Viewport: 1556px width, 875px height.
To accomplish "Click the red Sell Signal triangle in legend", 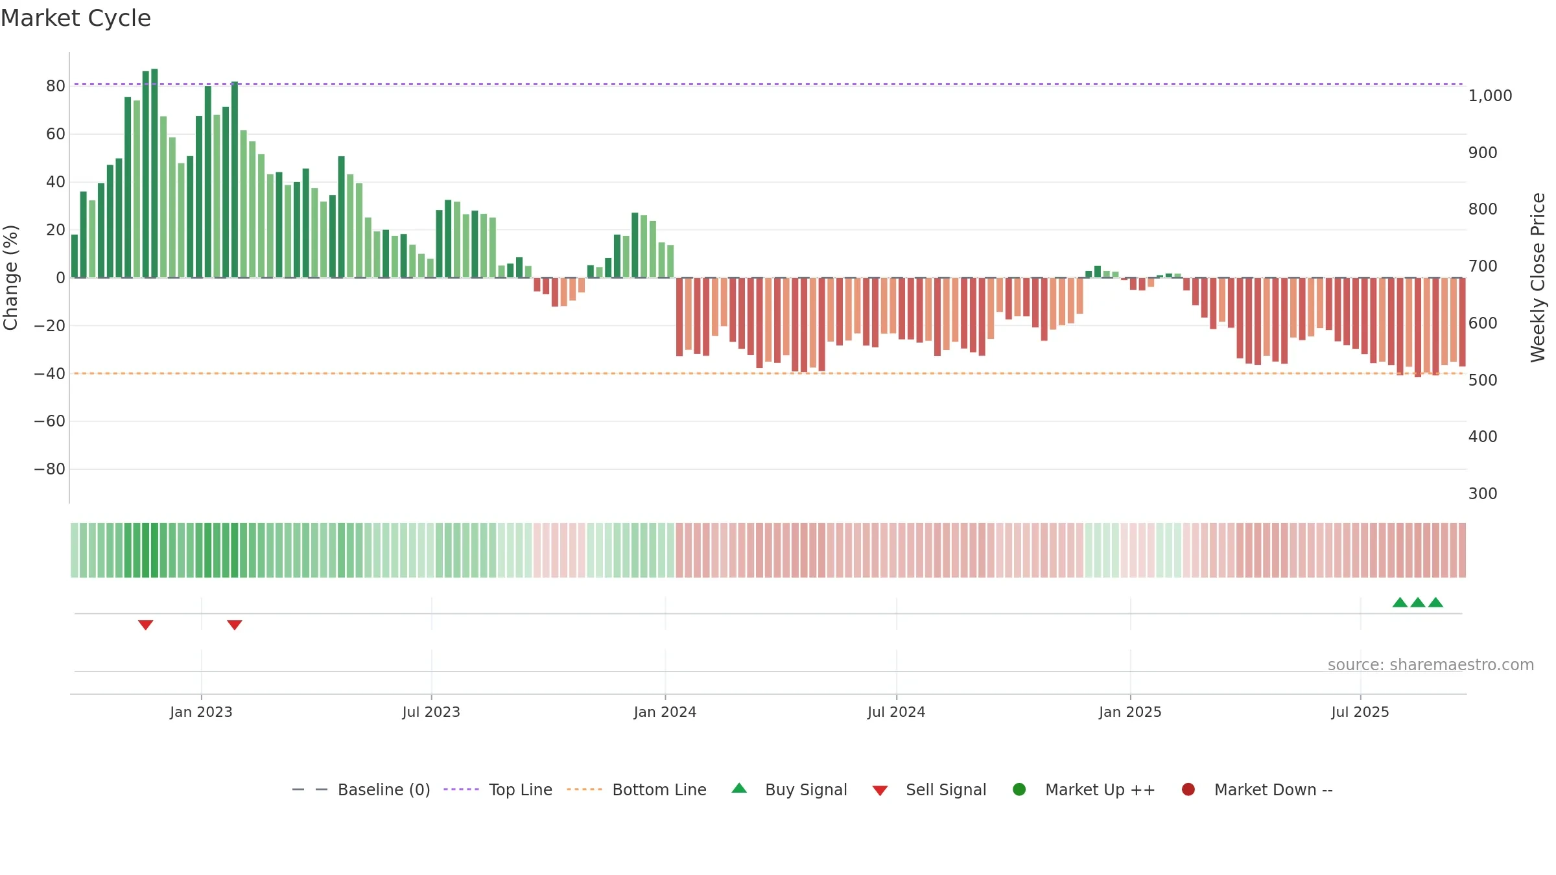I will (x=880, y=791).
